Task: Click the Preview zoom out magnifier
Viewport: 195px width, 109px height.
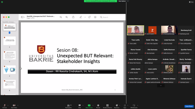Action: click(61, 17)
